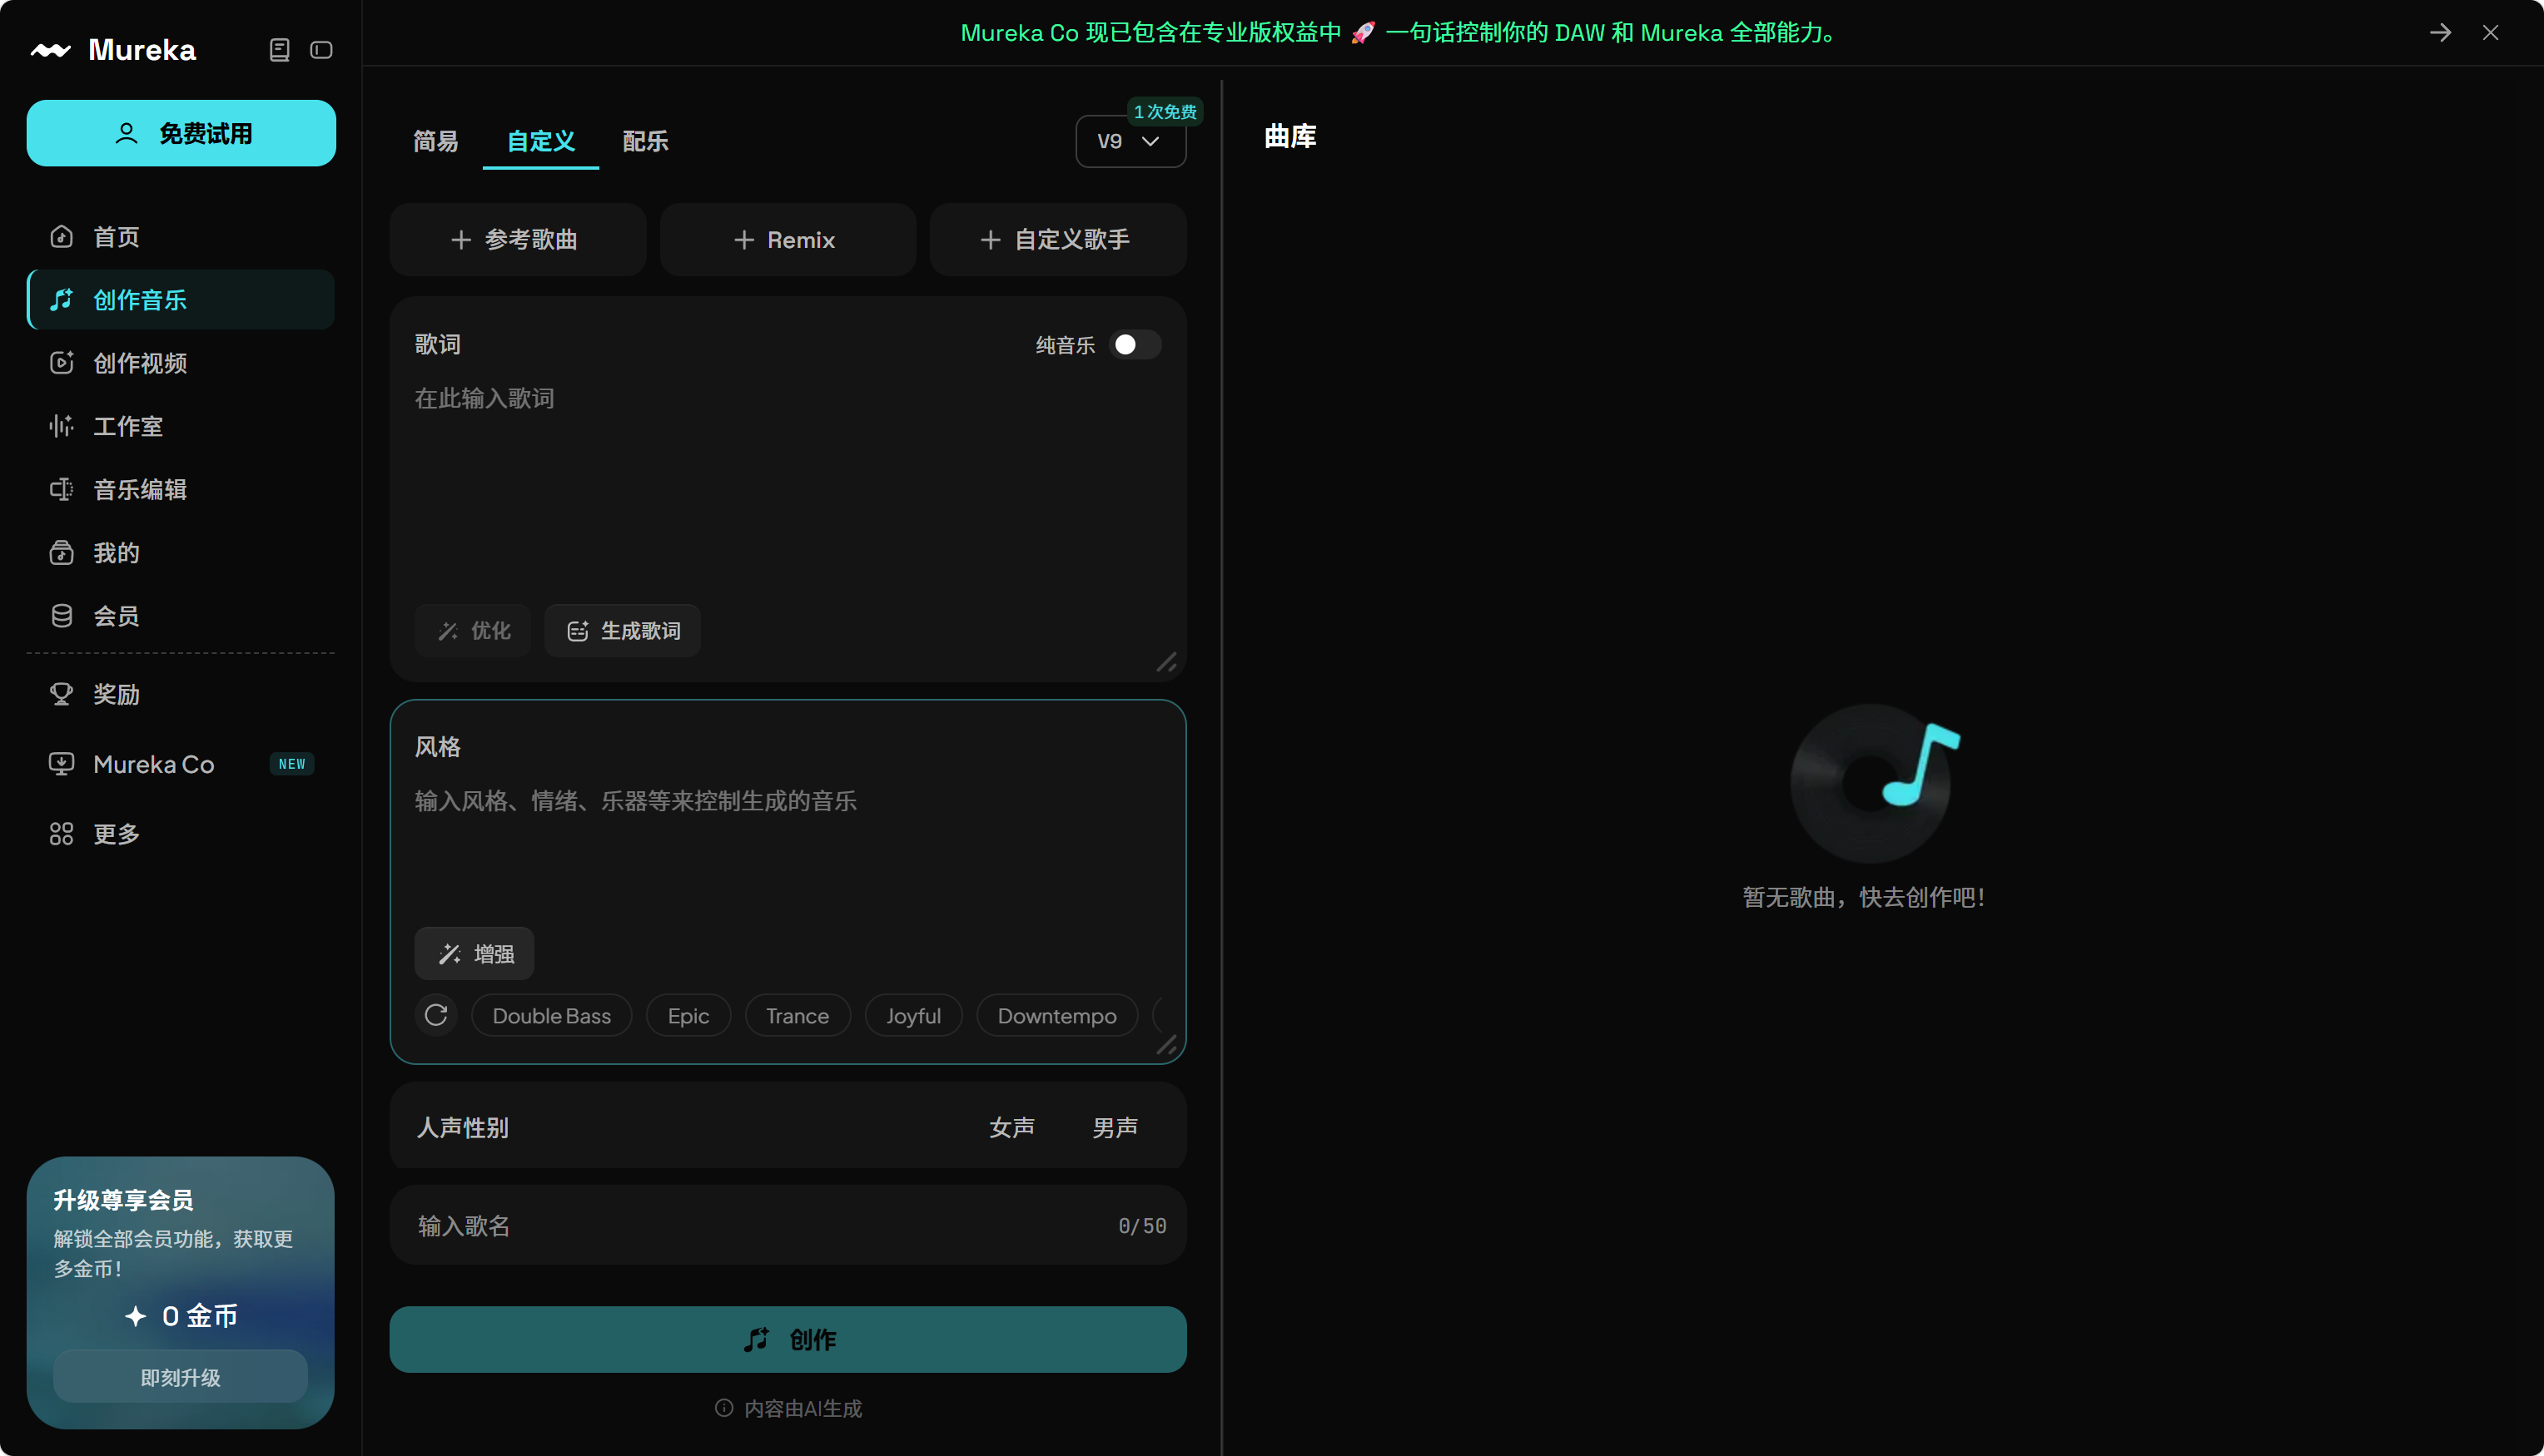Image resolution: width=2544 pixels, height=1456 pixels.
Task: Add the Epic style tag
Action: (x=688, y=1016)
